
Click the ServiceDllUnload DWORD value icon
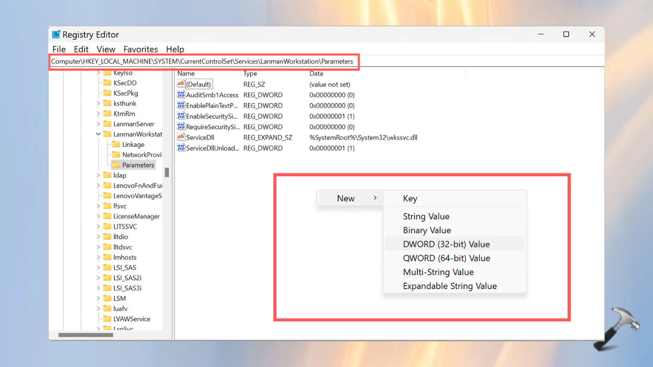181,148
